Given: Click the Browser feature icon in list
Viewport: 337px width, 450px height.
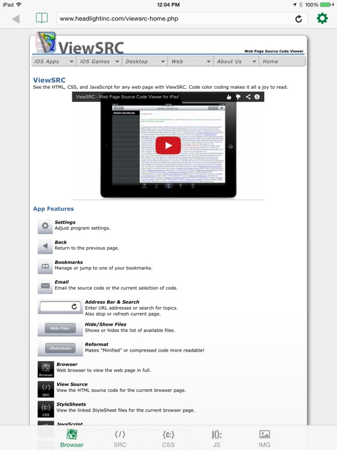Looking at the screenshot, I should 46,370.
